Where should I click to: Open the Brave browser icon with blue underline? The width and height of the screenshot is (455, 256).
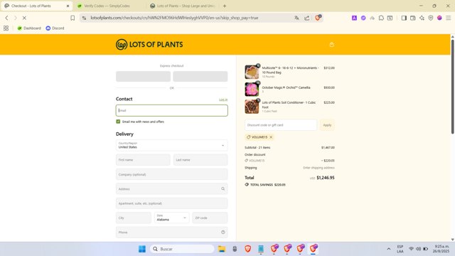tap(314, 249)
